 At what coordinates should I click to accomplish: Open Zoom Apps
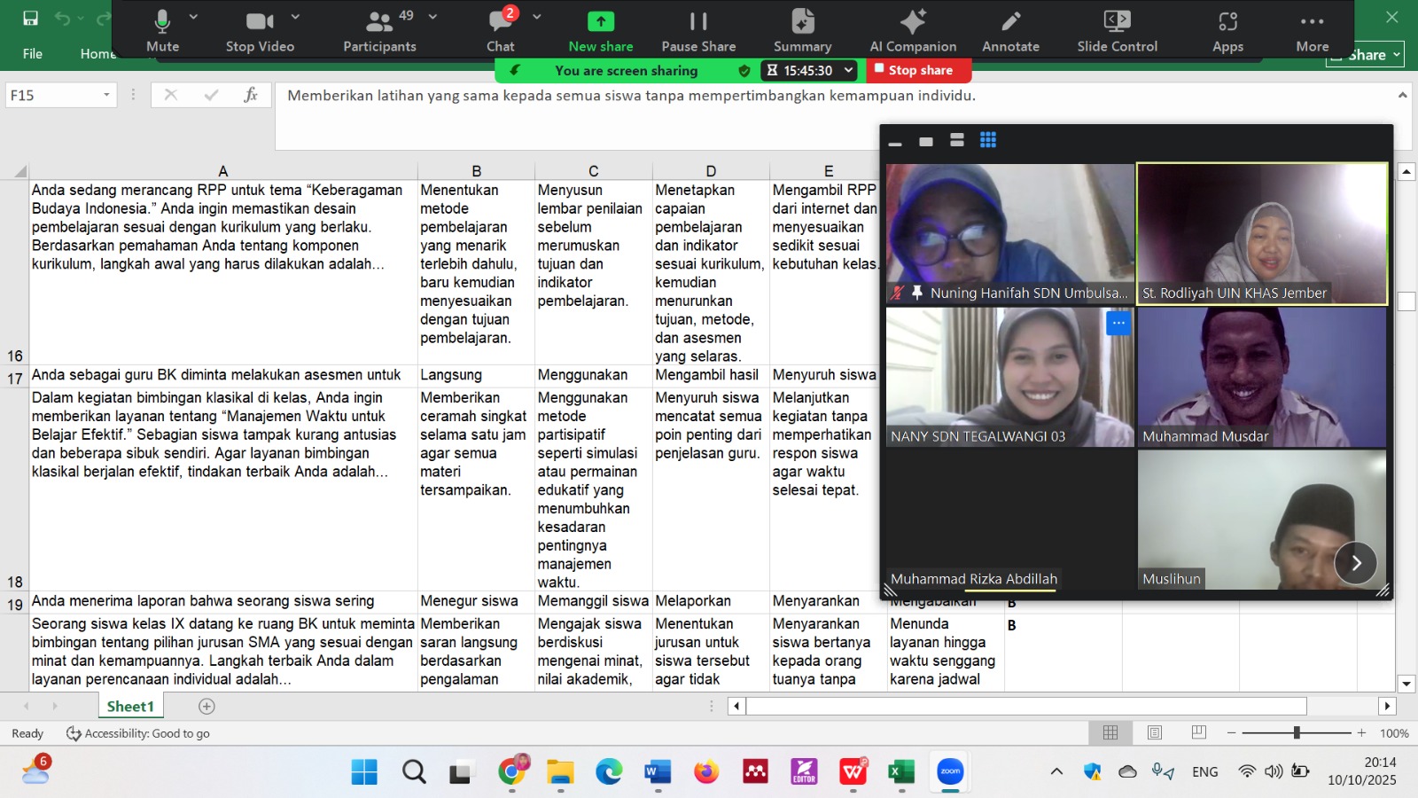(x=1227, y=29)
